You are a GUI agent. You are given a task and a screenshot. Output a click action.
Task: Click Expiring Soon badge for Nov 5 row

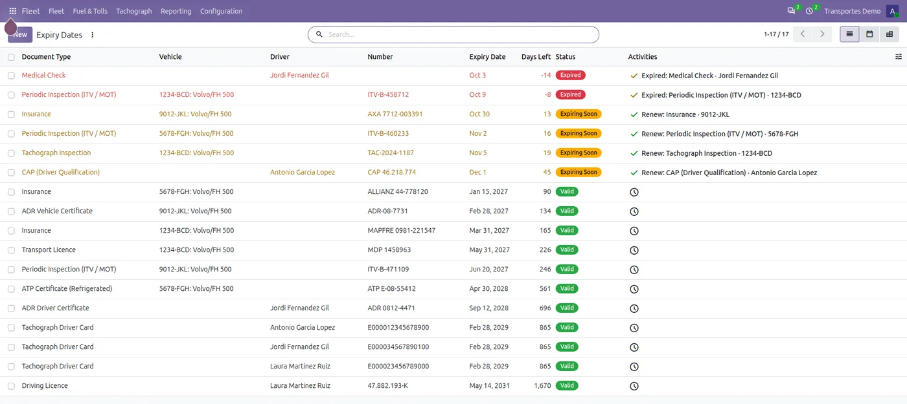tap(579, 153)
